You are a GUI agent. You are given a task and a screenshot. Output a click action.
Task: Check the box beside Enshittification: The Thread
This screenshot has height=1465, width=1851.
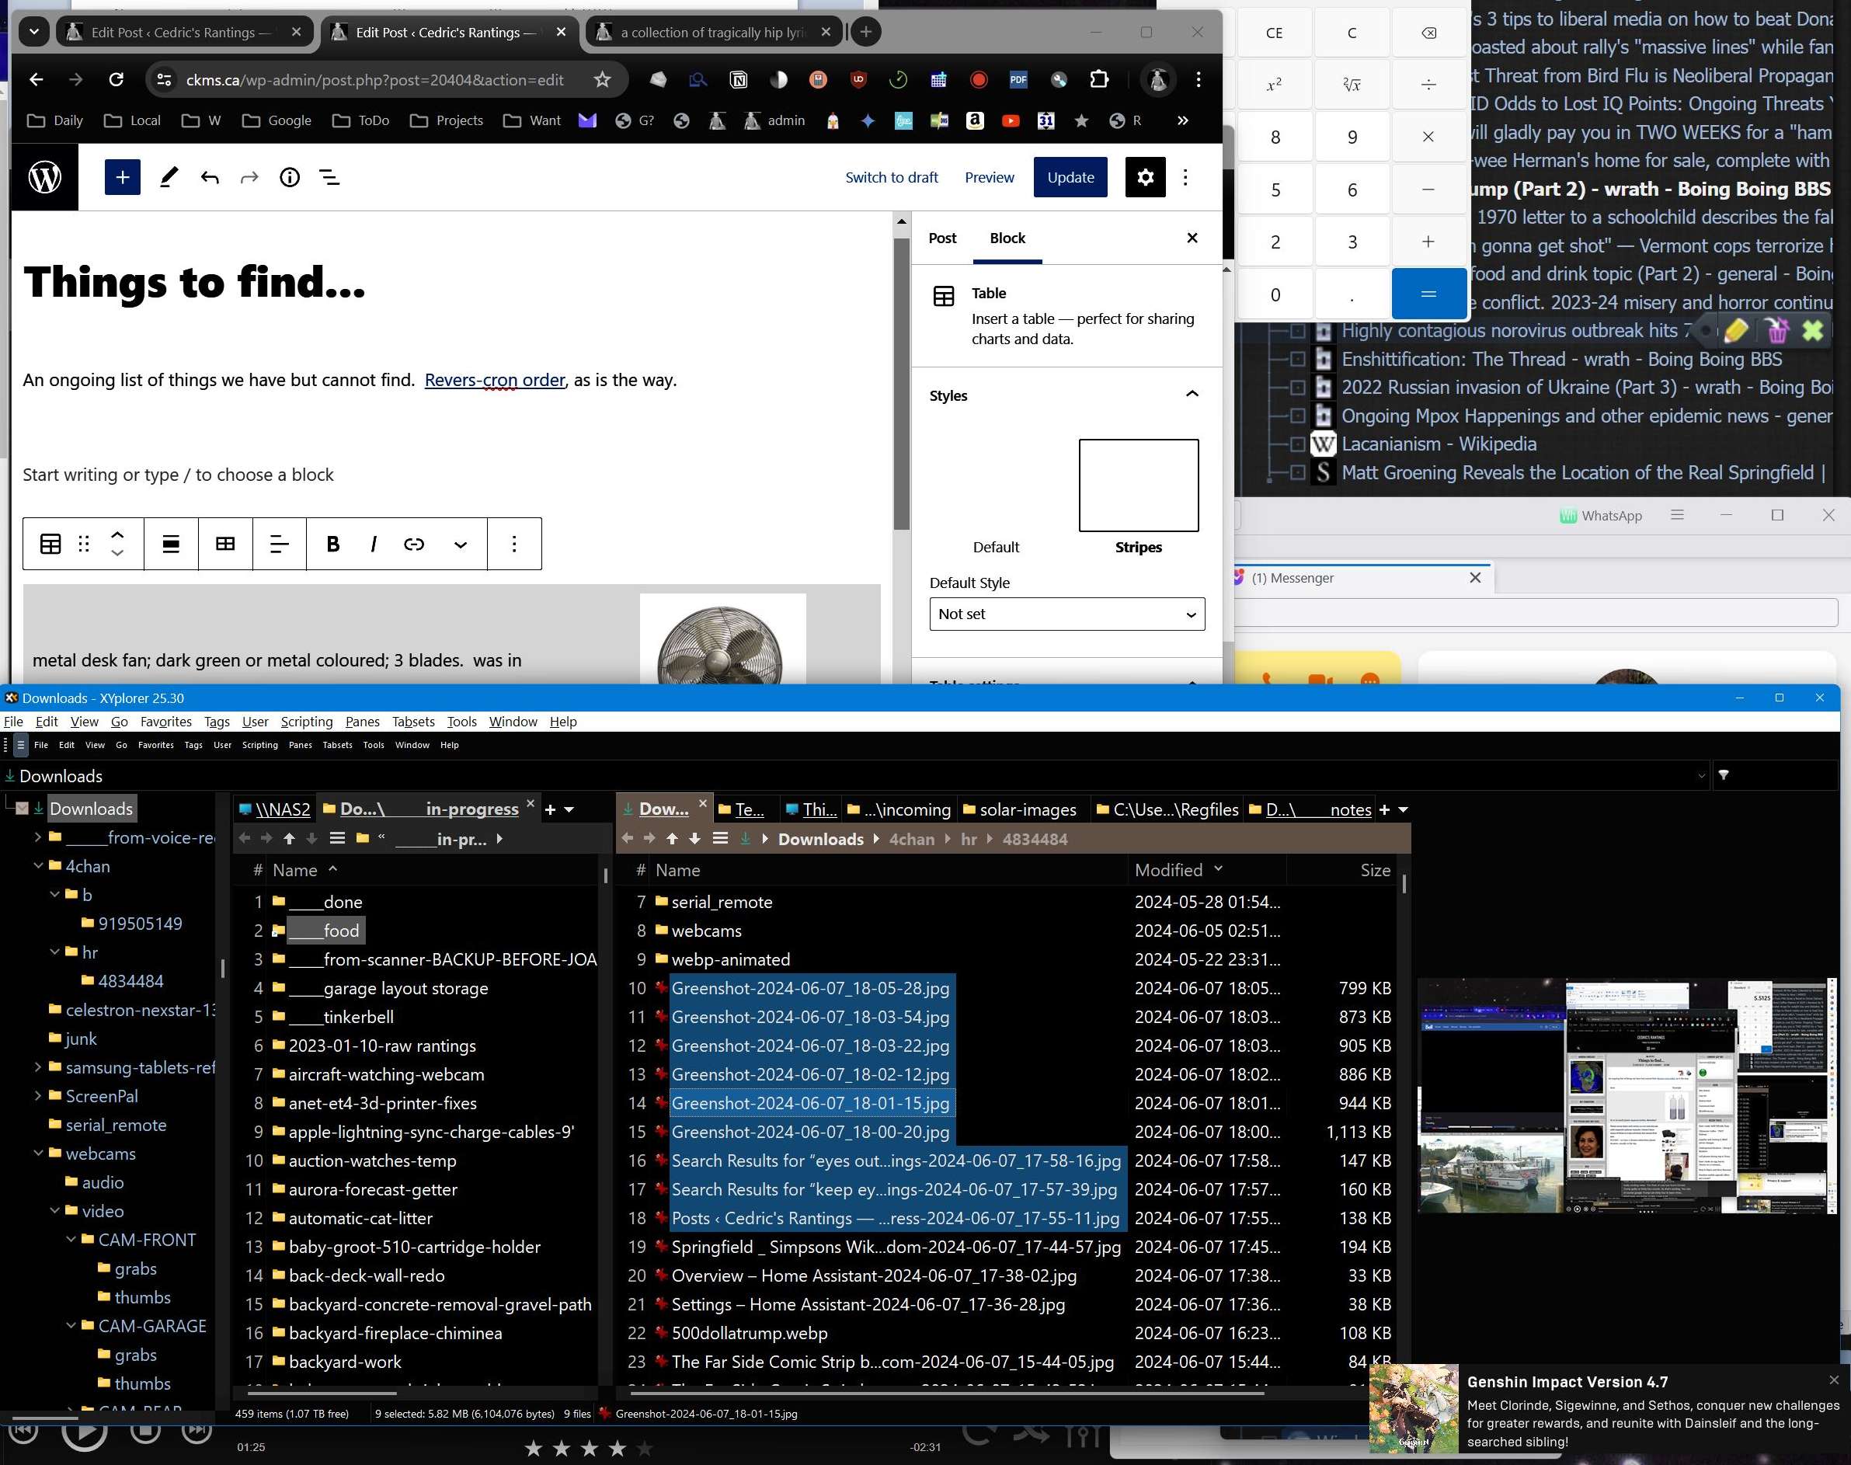pyautogui.click(x=1298, y=360)
